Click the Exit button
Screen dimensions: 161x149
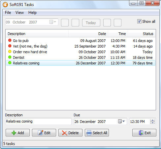click(x=144, y=133)
